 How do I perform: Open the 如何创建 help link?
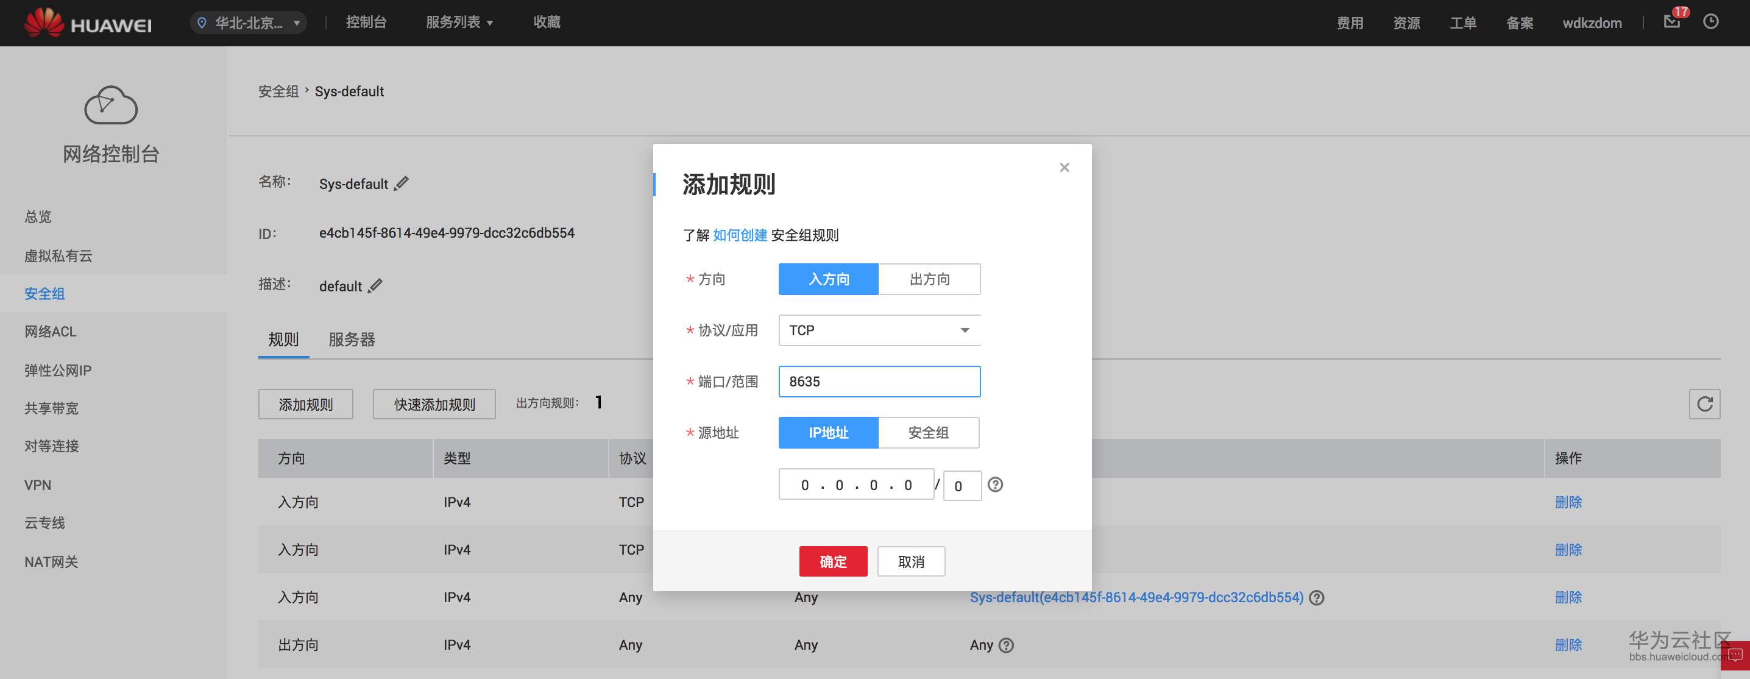point(740,235)
